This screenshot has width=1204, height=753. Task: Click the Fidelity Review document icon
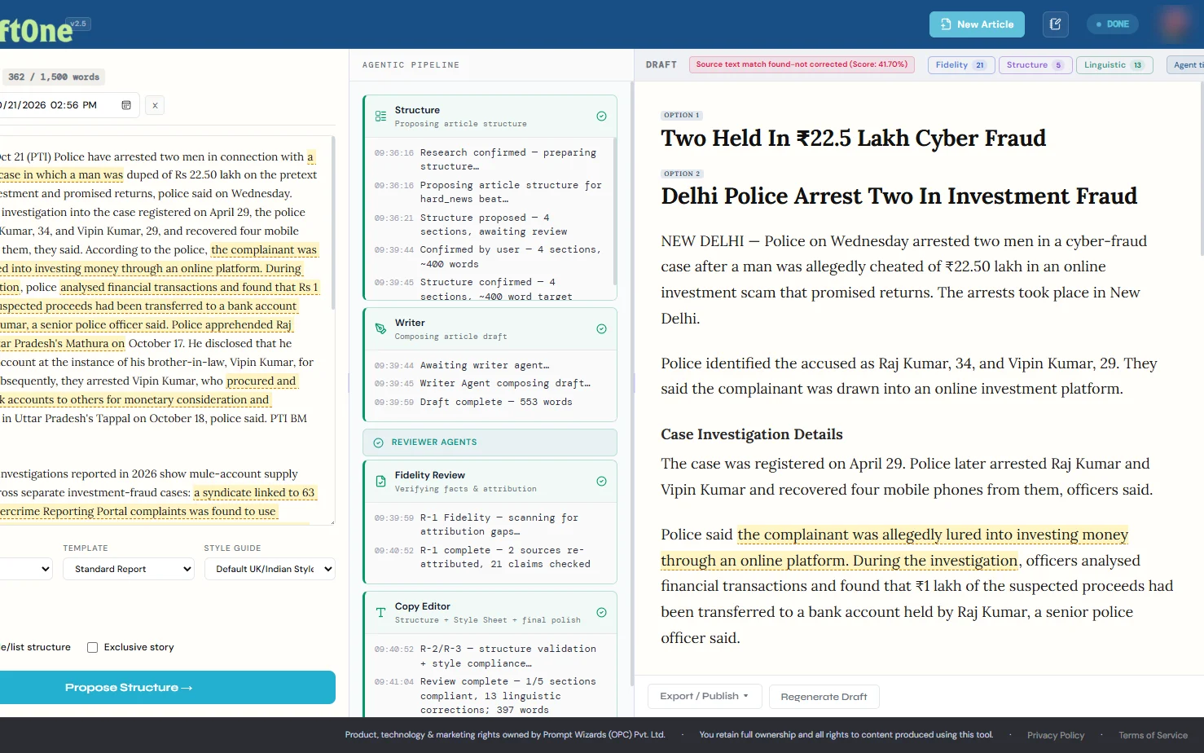click(380, 482)
